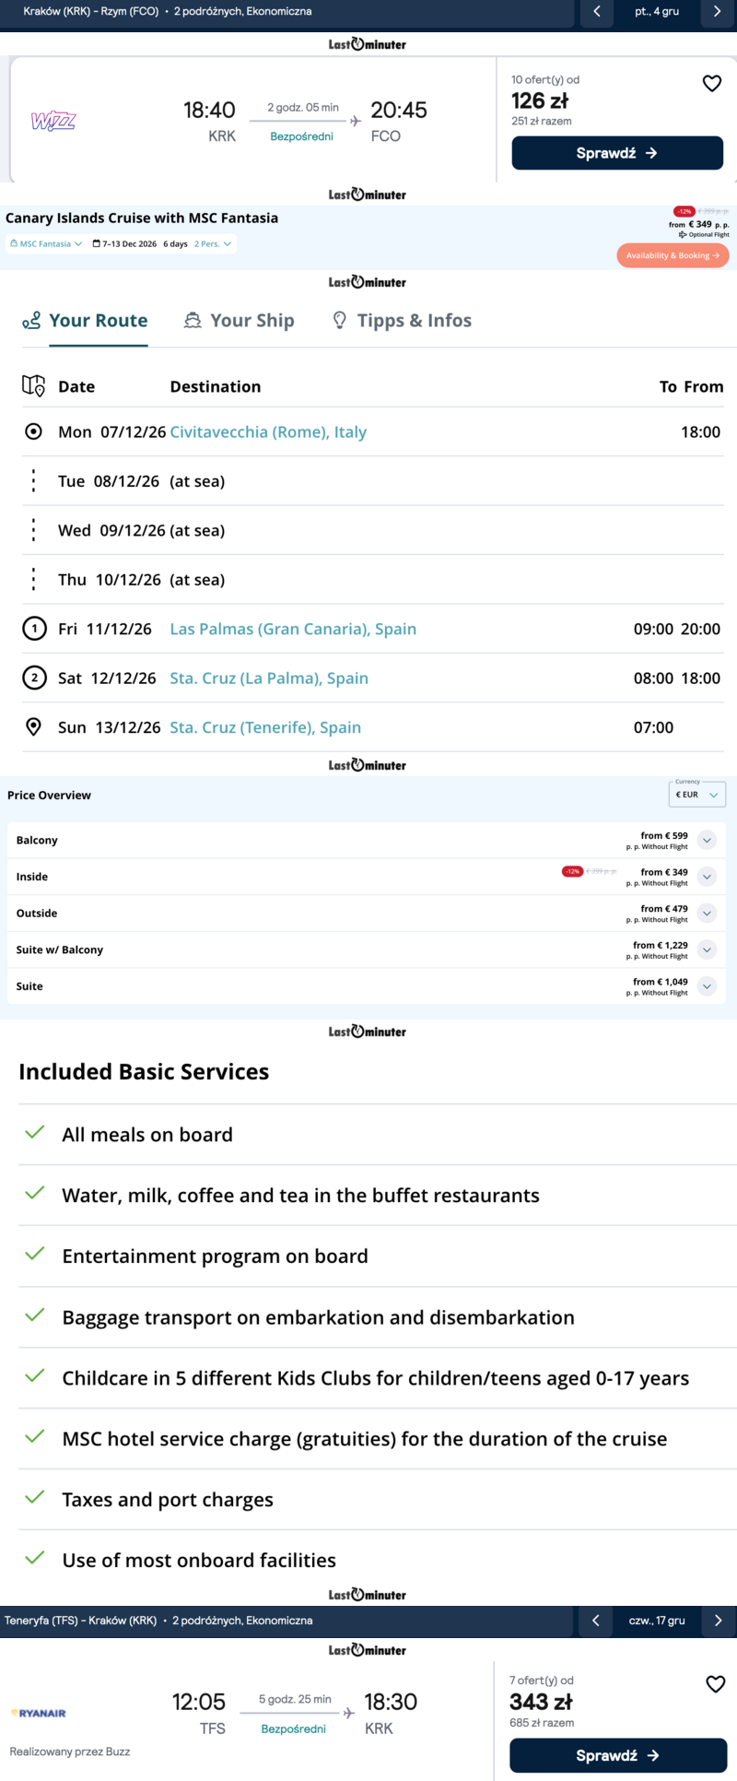Switch to the Your Ship tab
737x1781 pixels.
pyautogui.click(x=240, y=321)
